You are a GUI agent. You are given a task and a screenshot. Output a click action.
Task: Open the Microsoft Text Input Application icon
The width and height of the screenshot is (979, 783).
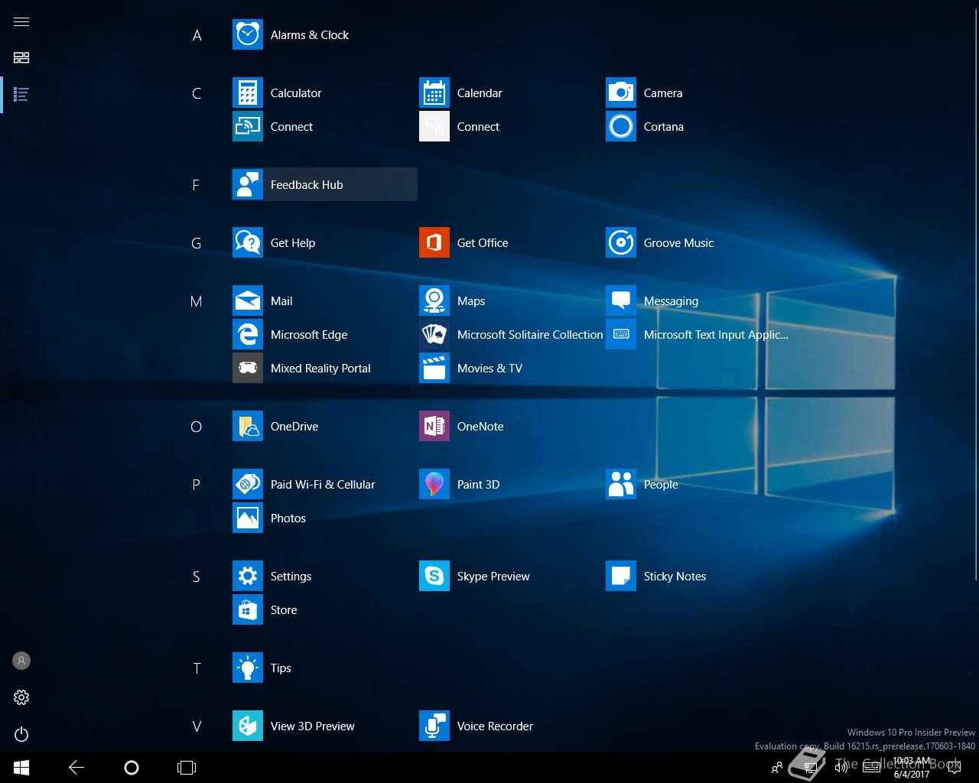[621, 335]
